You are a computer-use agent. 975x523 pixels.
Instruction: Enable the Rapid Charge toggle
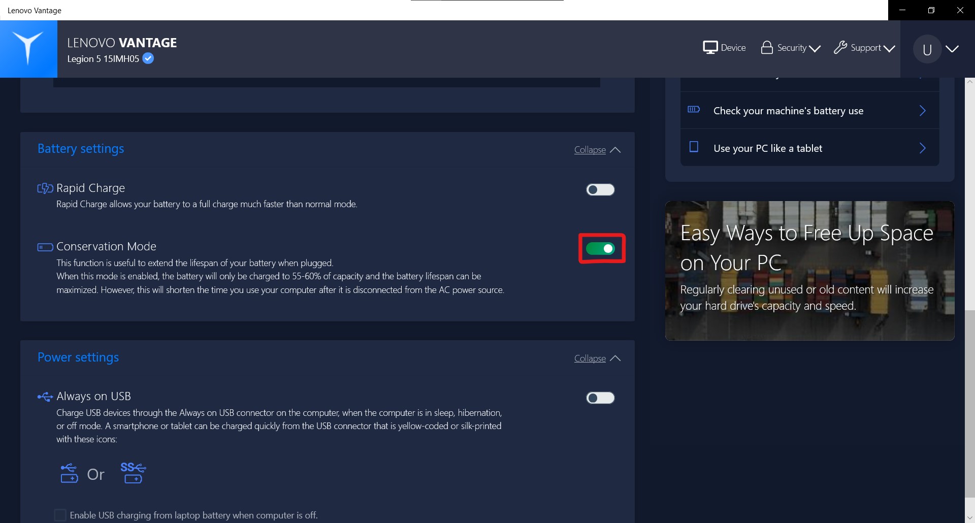point(600,190)
